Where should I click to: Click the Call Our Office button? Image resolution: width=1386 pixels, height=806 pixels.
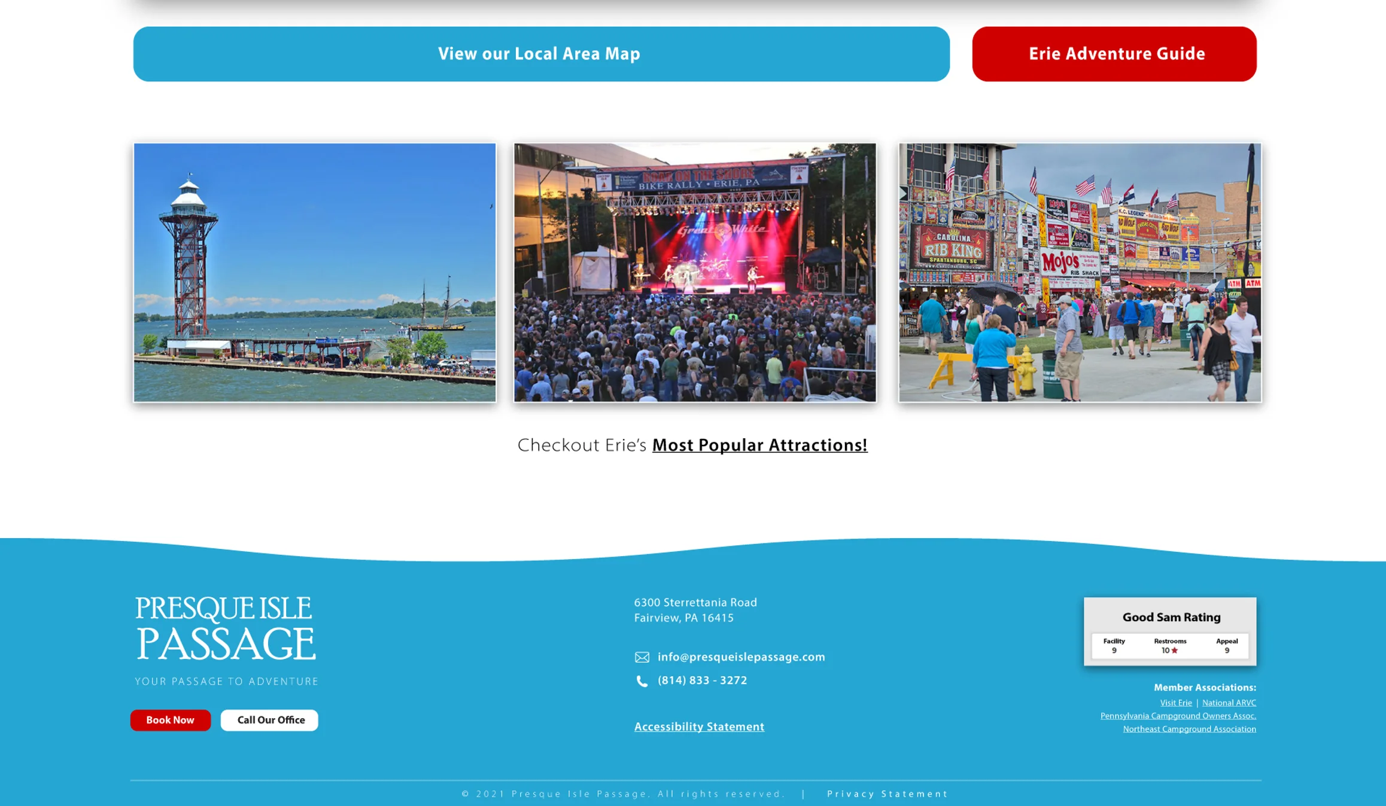click(269, 720)
